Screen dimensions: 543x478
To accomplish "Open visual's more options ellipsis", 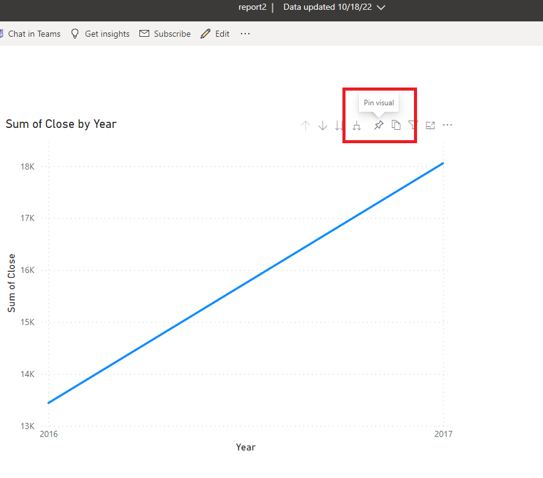I will pyautogui.click(x=448, y=125).
